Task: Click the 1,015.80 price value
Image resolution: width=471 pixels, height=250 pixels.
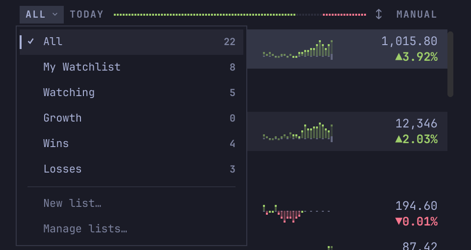Action: [409, 41]
